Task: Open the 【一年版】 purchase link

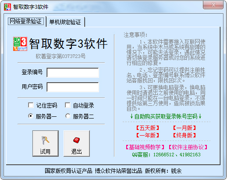Action: click(x=148, y=135)
